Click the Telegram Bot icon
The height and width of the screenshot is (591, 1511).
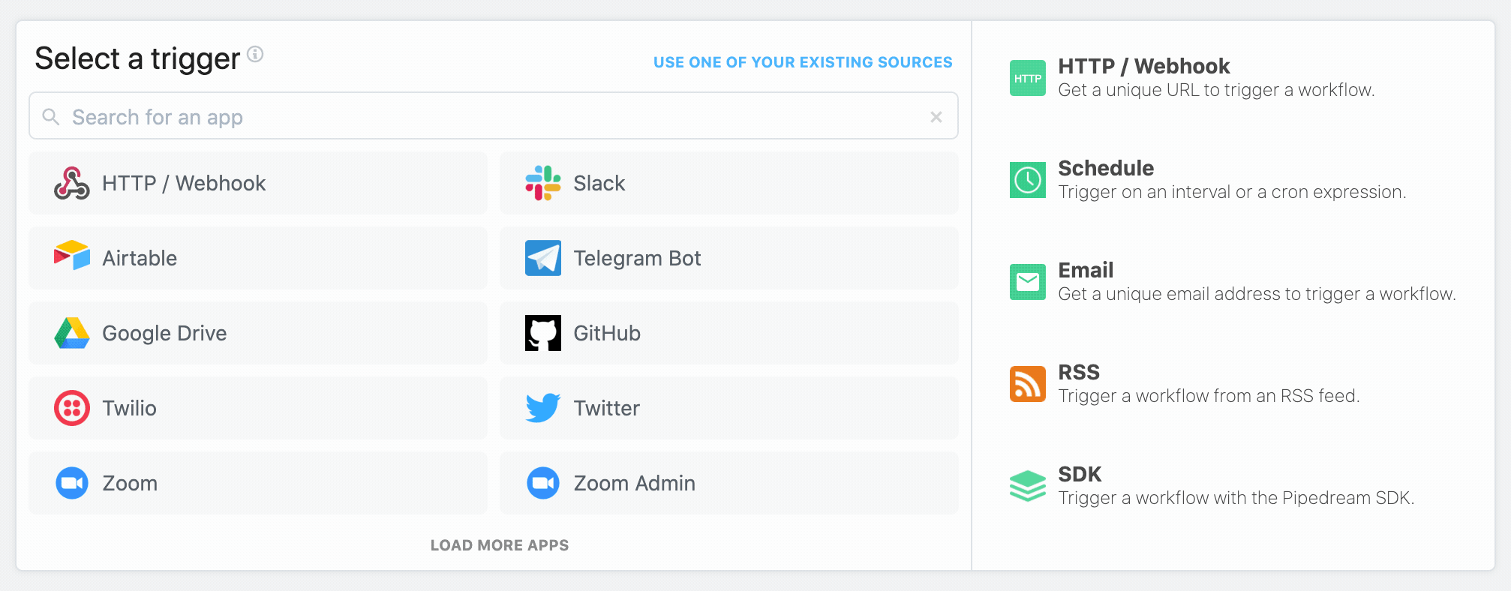(x=542, y=258)
